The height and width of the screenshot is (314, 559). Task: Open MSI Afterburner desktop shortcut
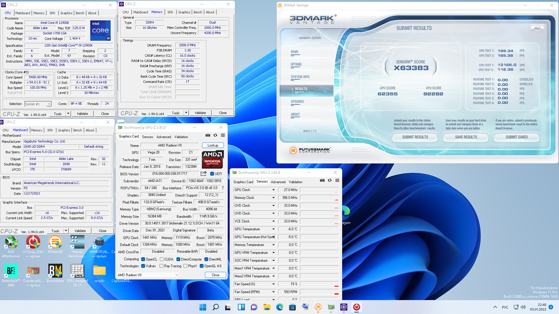11,247
